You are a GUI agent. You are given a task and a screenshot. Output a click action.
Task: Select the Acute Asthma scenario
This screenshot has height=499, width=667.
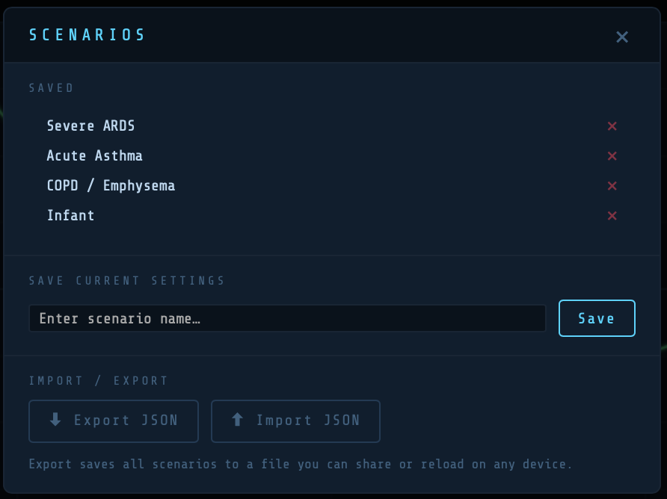pyautogui.click(x=95, y=156)
